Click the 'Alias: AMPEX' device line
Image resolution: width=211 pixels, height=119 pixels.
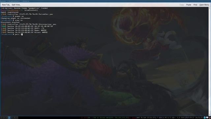(x=24, y=32)
